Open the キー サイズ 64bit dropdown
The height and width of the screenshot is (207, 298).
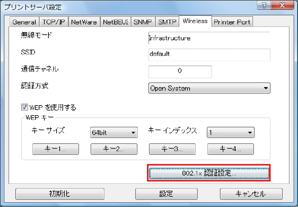point(114,132)
